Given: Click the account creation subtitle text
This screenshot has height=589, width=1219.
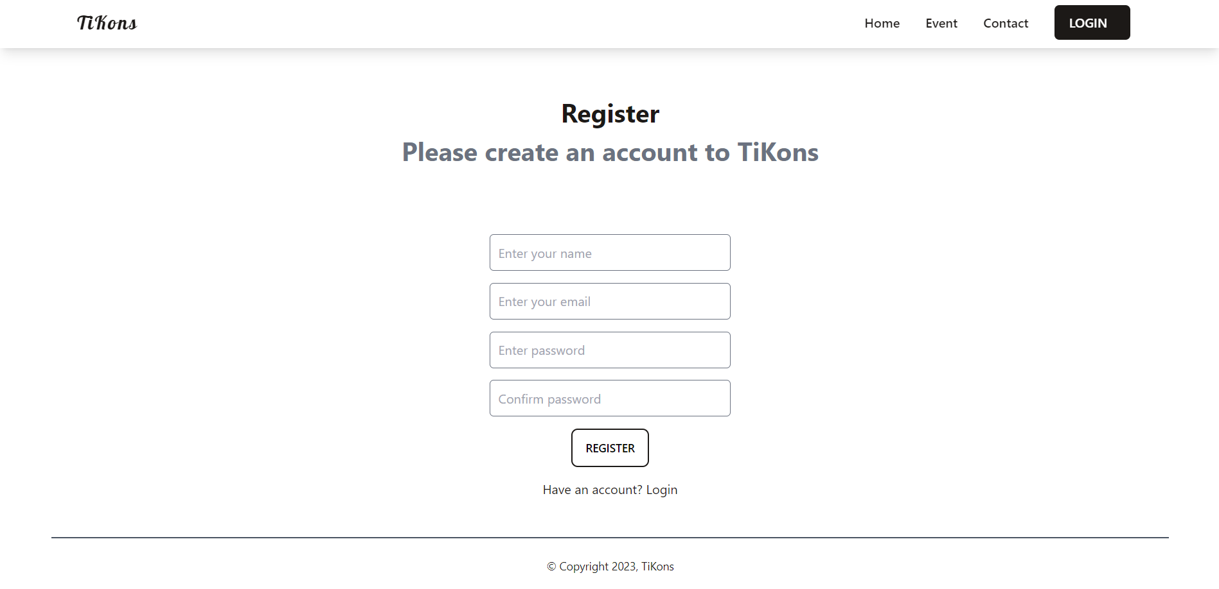Looking at the screenshot, I should pos(610,153).
